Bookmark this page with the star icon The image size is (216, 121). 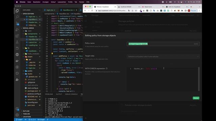tap(136, 10)
